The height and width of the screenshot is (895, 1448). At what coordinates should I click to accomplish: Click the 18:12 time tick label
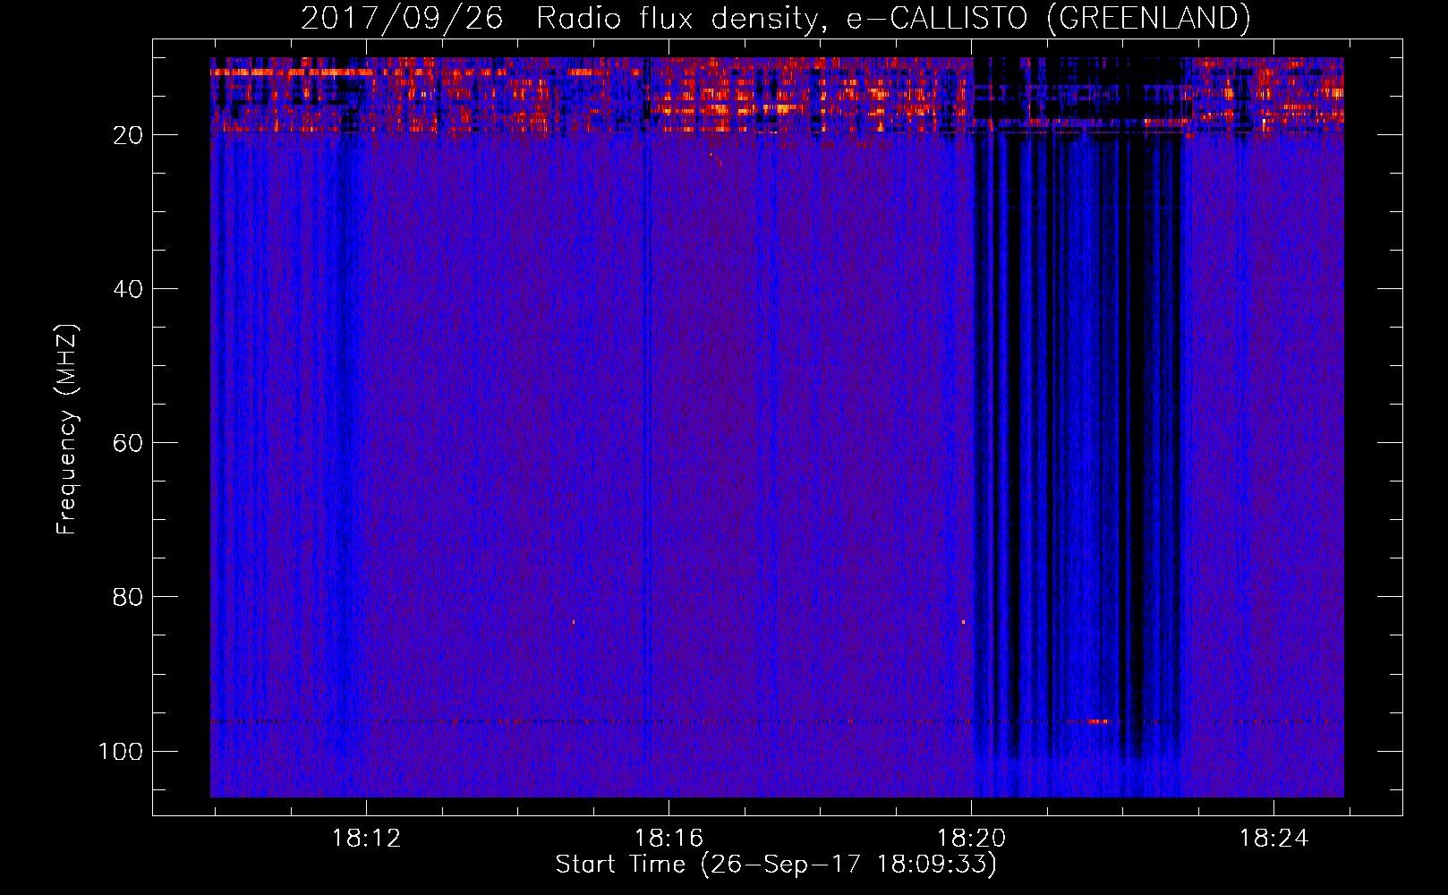(366, 839)
